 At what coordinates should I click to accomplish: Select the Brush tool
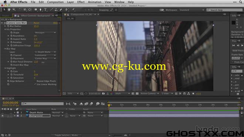coord(51,10)
